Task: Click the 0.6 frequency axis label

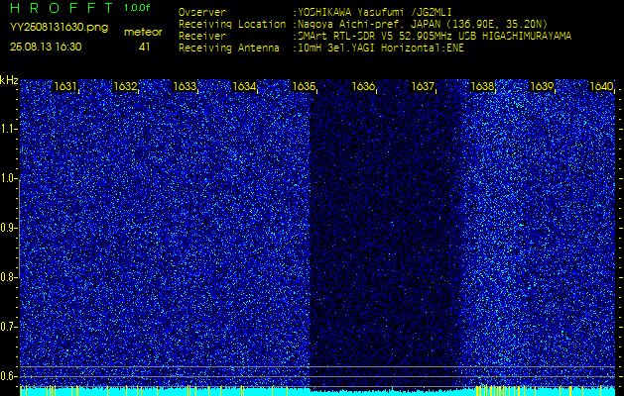Action: tap(8, 376)
